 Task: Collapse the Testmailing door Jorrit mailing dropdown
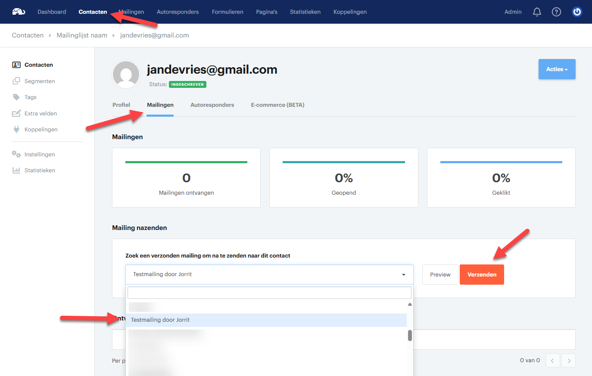point(269,274)
